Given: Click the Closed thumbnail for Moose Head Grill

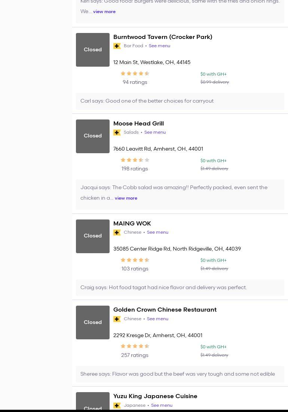Looking at the screenshot, I should coord(93,136).
